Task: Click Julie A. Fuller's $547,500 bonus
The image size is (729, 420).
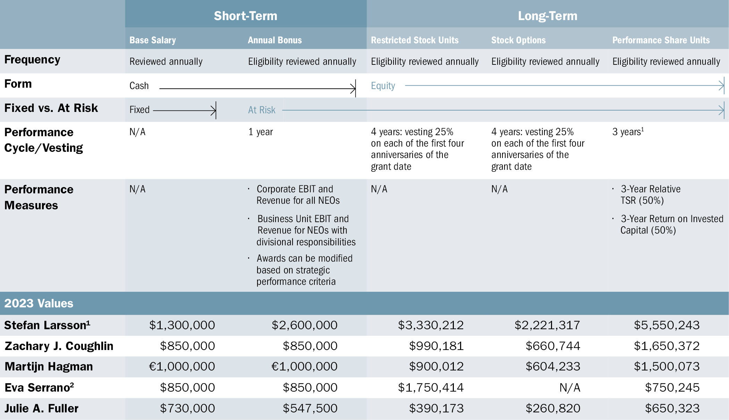Action: (x=310, y=408)
